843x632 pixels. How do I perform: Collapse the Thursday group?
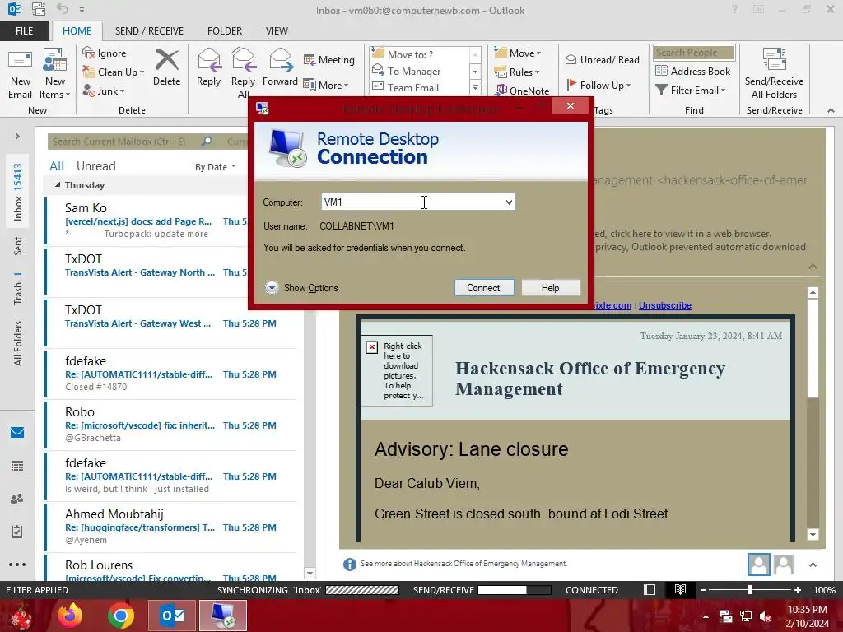coord(58,185)
